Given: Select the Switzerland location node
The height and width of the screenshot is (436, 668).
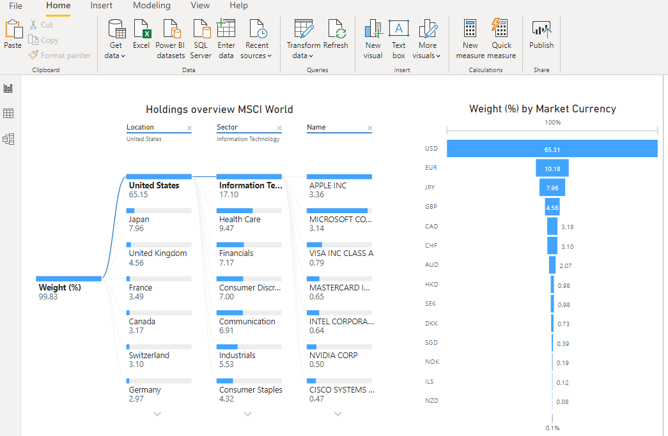Looking at the screenshot, I should click(159, 357).
